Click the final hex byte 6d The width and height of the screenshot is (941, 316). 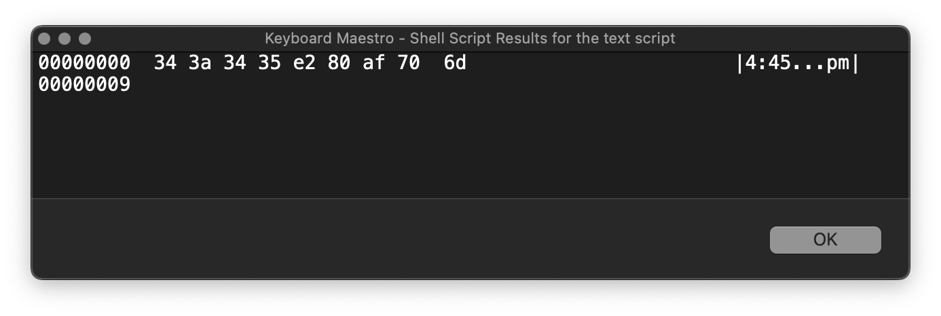[455, 63]
